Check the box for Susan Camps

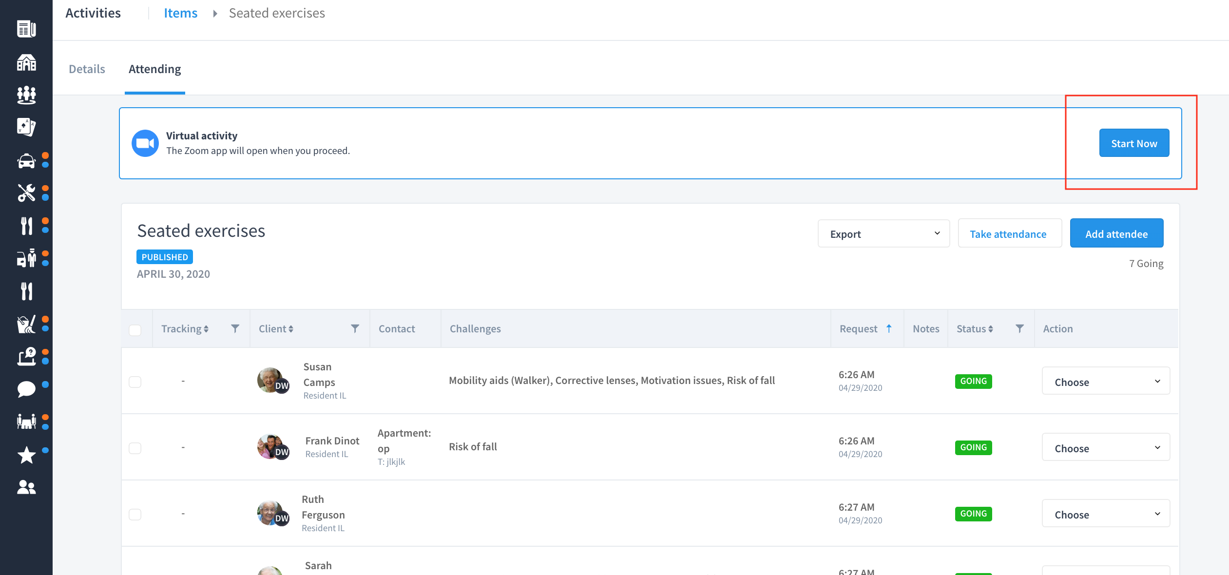point(135,382)
